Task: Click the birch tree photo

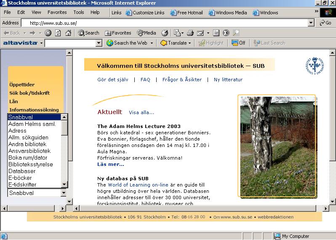Action: [278, 147]
